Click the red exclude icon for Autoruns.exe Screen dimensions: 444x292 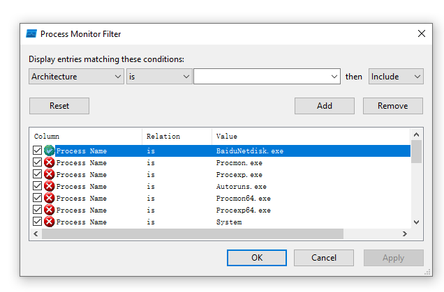[50, 186]
